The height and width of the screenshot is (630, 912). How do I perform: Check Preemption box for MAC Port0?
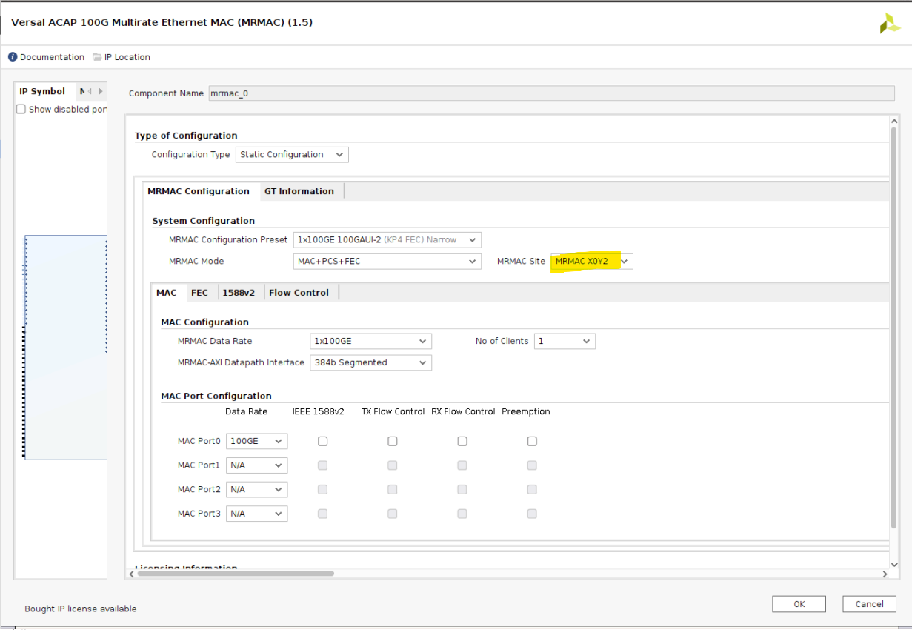pyautogui.click(x=532, y=441)
